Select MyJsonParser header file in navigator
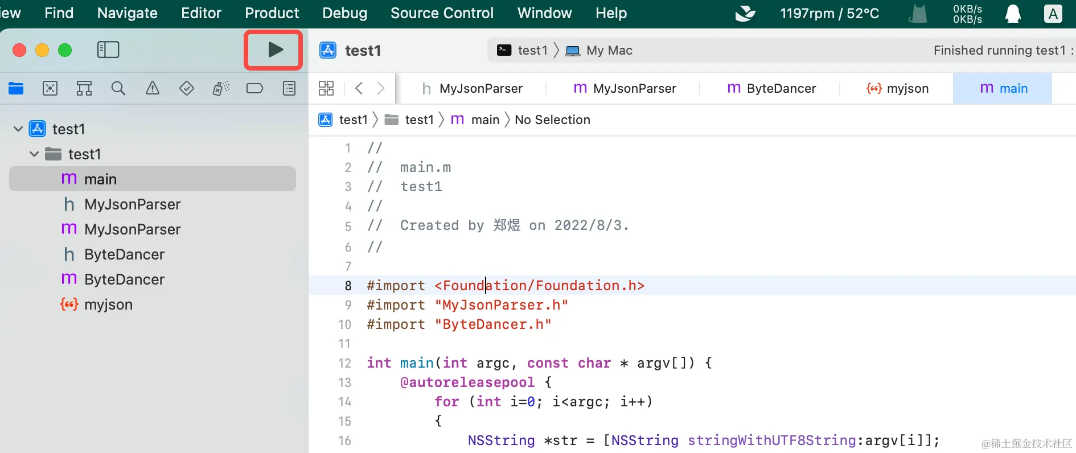This screenshot has width=1076, height=453. click(153, 204)
